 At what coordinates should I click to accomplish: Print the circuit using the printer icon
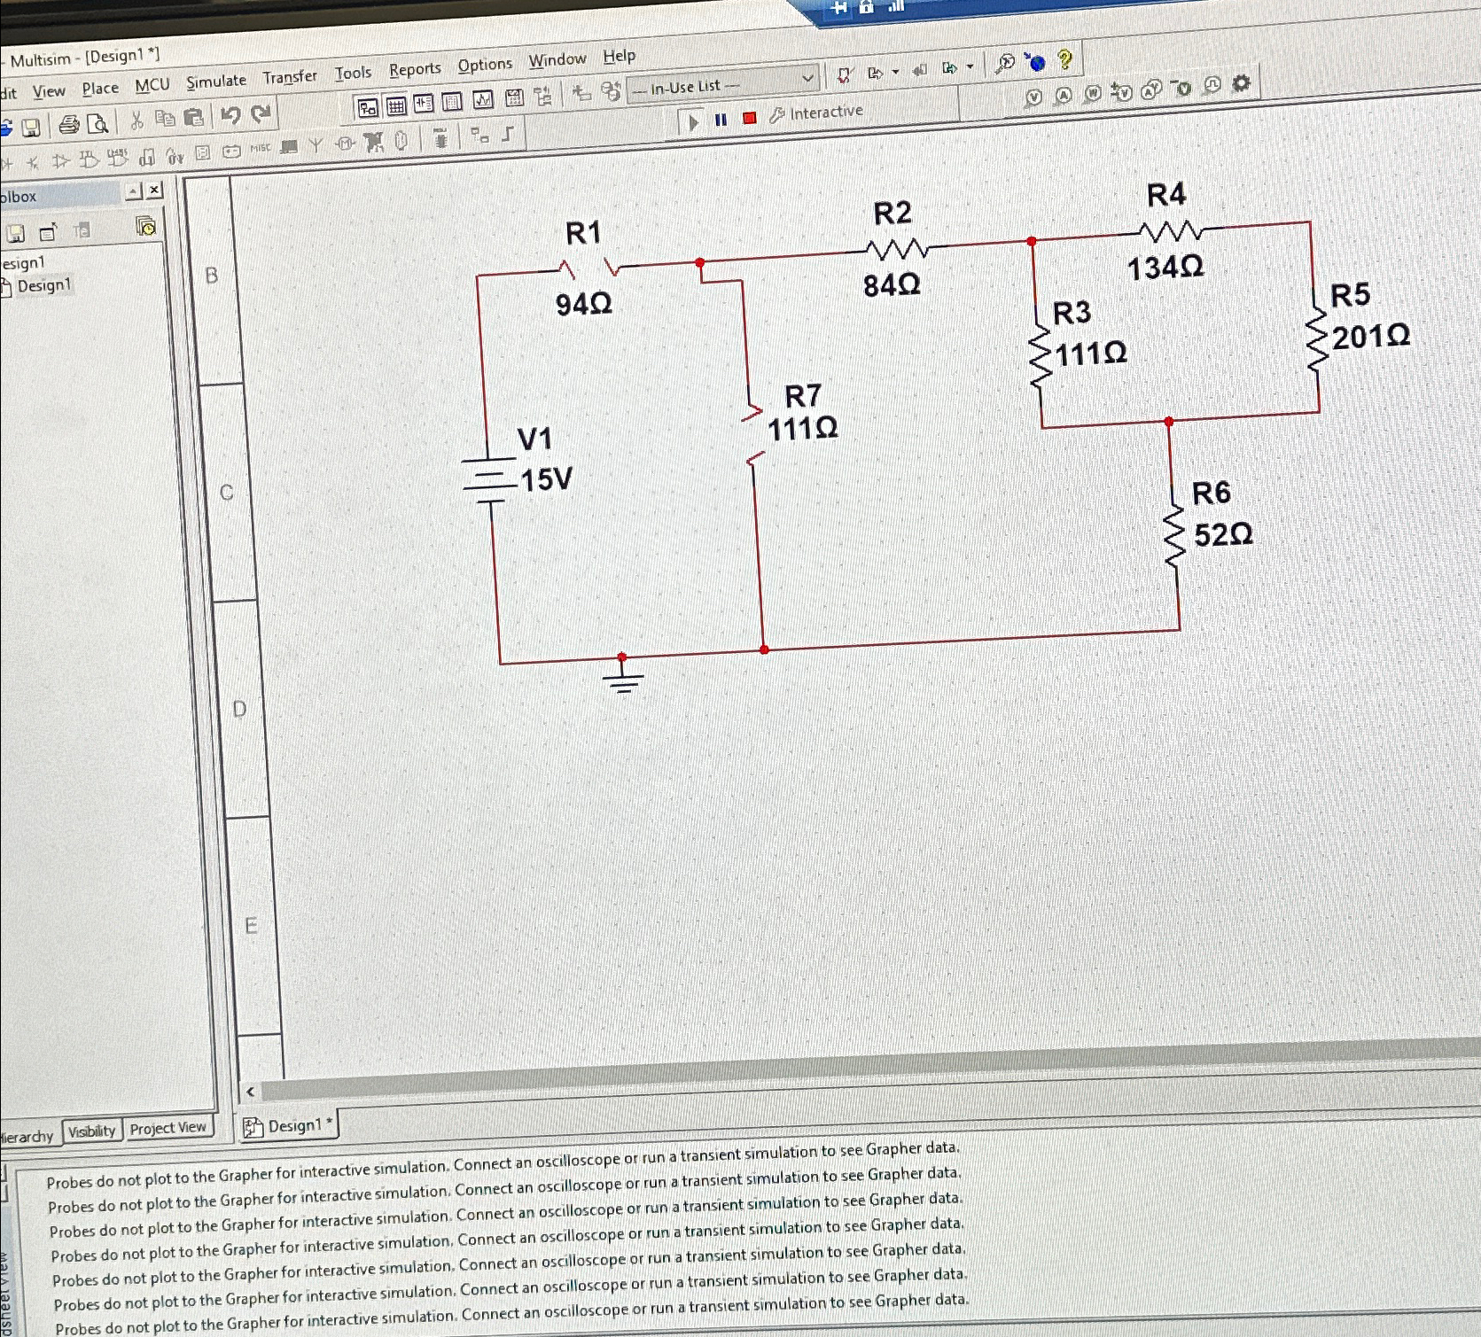coord(69,125)
